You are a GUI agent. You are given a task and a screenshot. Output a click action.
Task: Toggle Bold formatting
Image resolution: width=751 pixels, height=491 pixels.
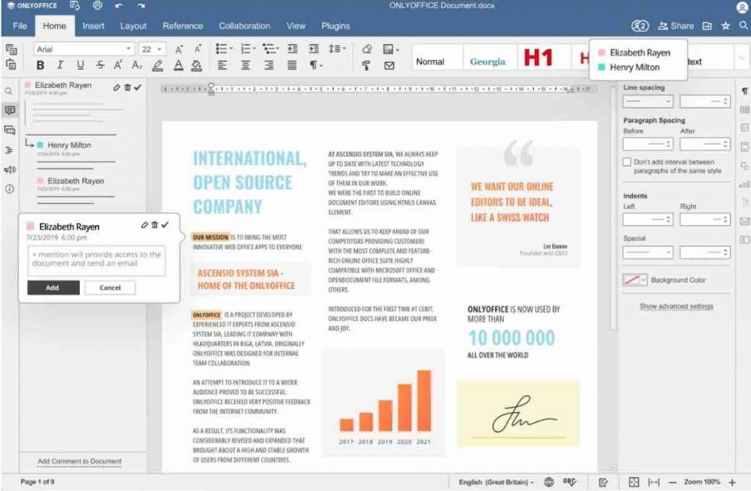(x=40, y=64)
